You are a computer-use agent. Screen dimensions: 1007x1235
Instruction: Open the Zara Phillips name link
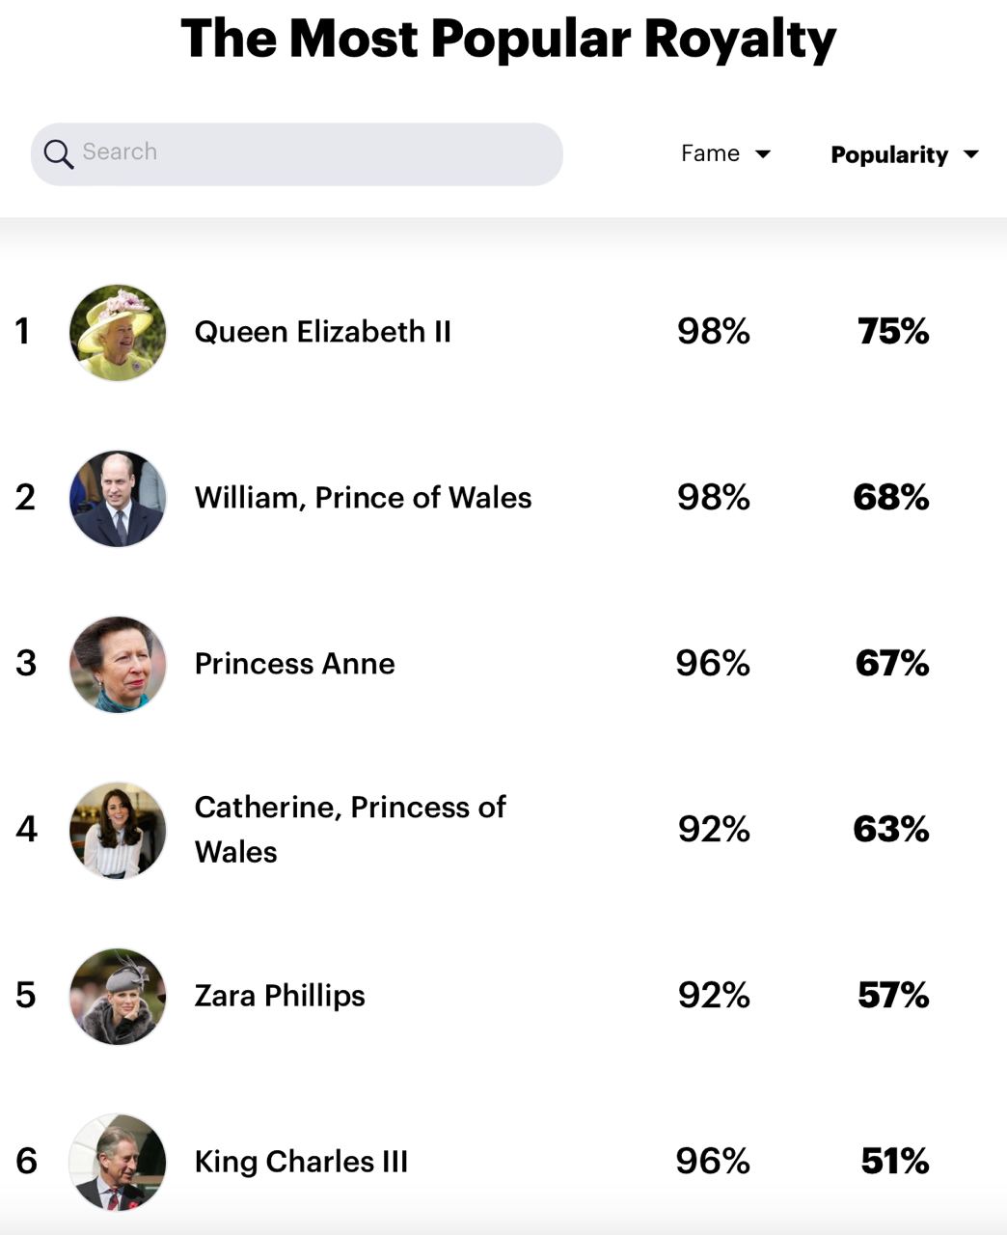(280, 996)
